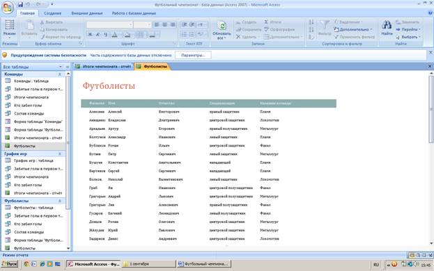The height and width of the screenshot is (271, 434).
Task: Click the Пуск start button
Action: tap(10, 264)
